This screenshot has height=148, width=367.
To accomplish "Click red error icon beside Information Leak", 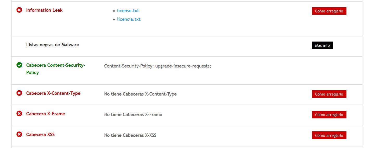I will [19, 10].
